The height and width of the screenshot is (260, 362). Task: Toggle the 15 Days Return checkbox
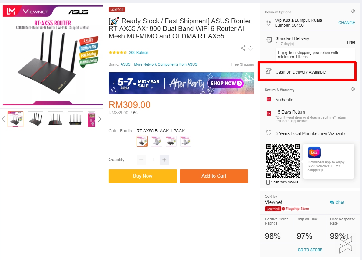point(268,113)
